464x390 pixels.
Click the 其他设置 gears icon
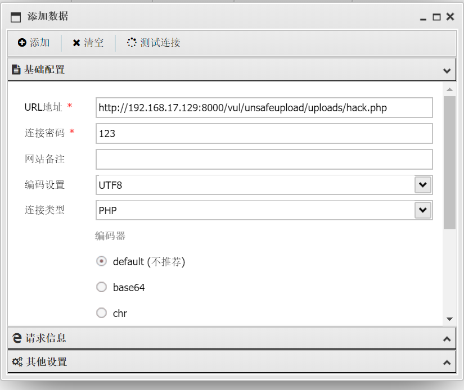click(x=17, y=362)
